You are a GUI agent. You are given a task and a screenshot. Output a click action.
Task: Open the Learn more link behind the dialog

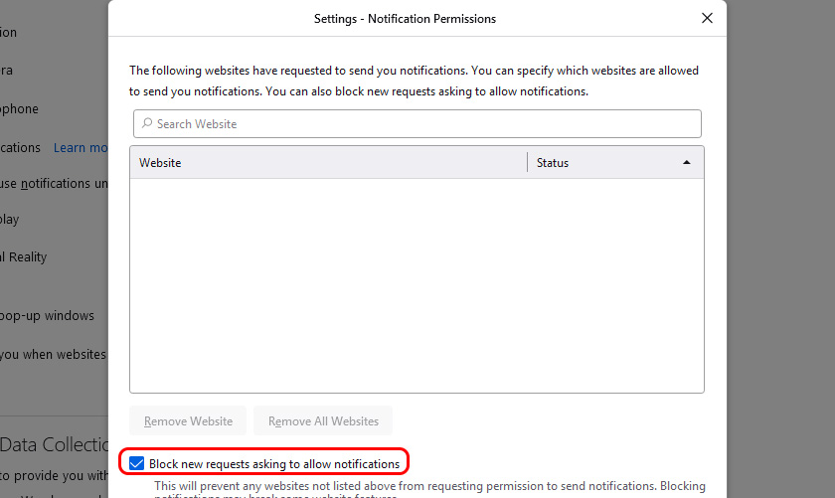[82, 148]
